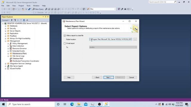Viewport: 191px width, 107px height.
Task: Open the File menu
Action: tap(3, 6)
